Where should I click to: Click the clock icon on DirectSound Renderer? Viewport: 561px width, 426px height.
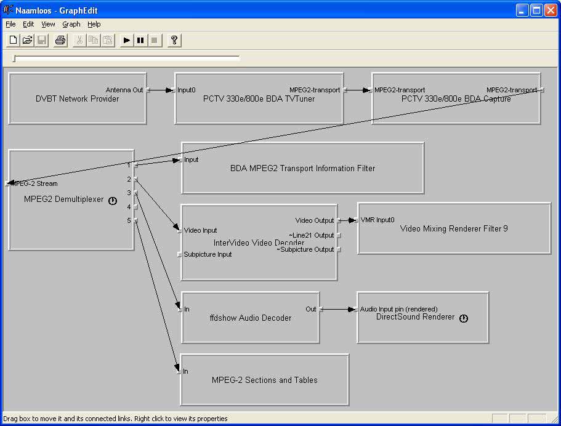coord(464,318)
